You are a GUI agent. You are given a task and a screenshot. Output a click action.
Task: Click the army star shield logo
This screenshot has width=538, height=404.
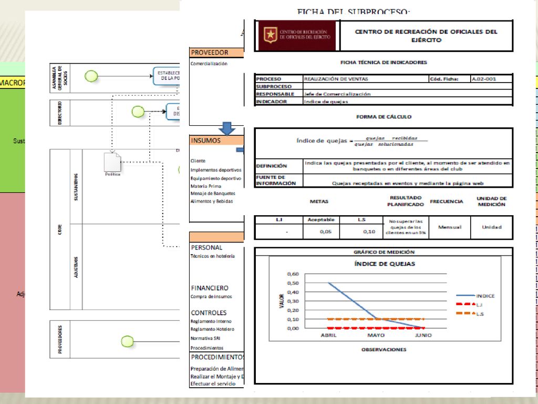271,35
